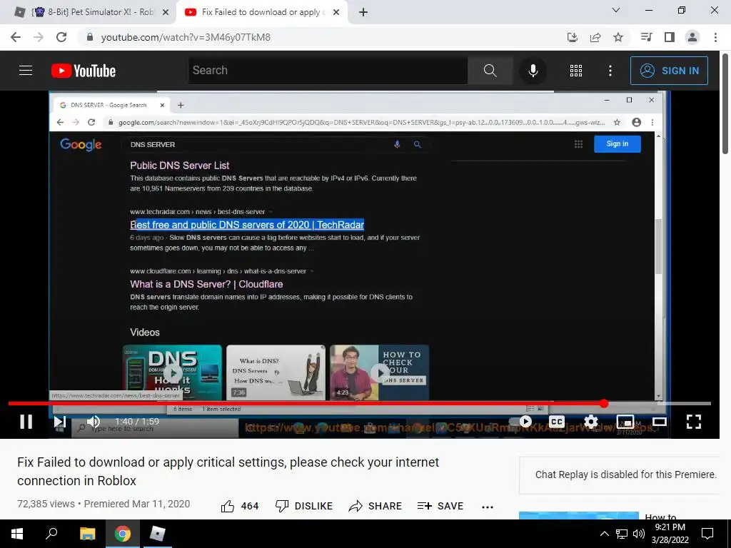Open the Windows Start menu

[17, 534]
